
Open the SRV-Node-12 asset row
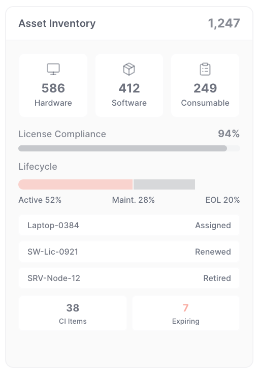(x=129, y=278)
